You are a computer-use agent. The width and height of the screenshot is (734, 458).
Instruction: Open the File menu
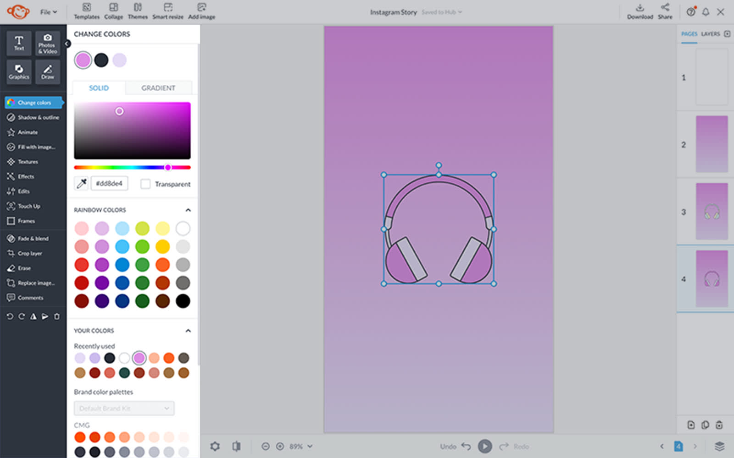pyautogui.click(x=48, y=12)
